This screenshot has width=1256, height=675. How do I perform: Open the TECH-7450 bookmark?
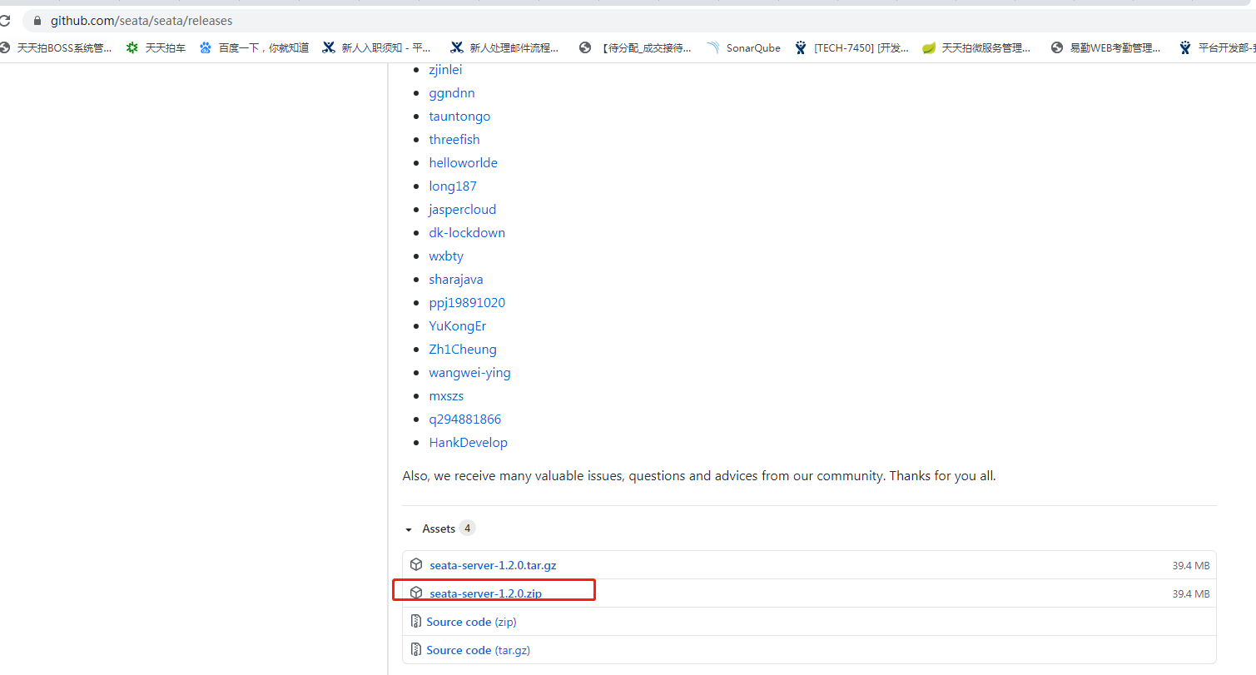coord(851,48)
